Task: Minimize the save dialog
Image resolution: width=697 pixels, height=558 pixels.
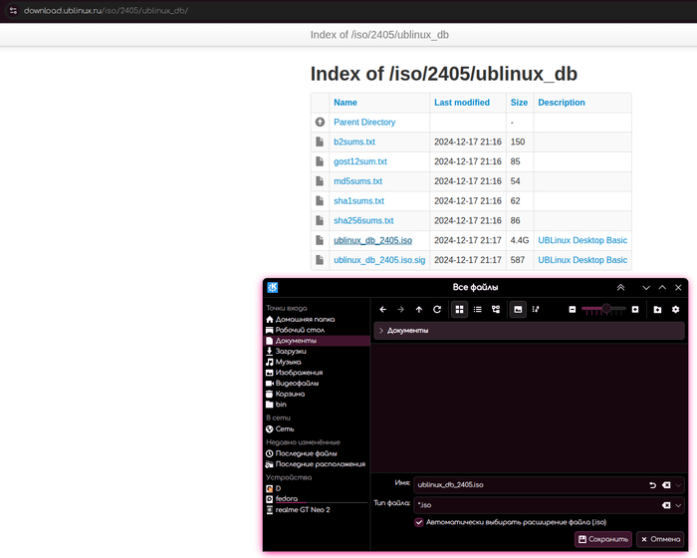Action: 646,287
